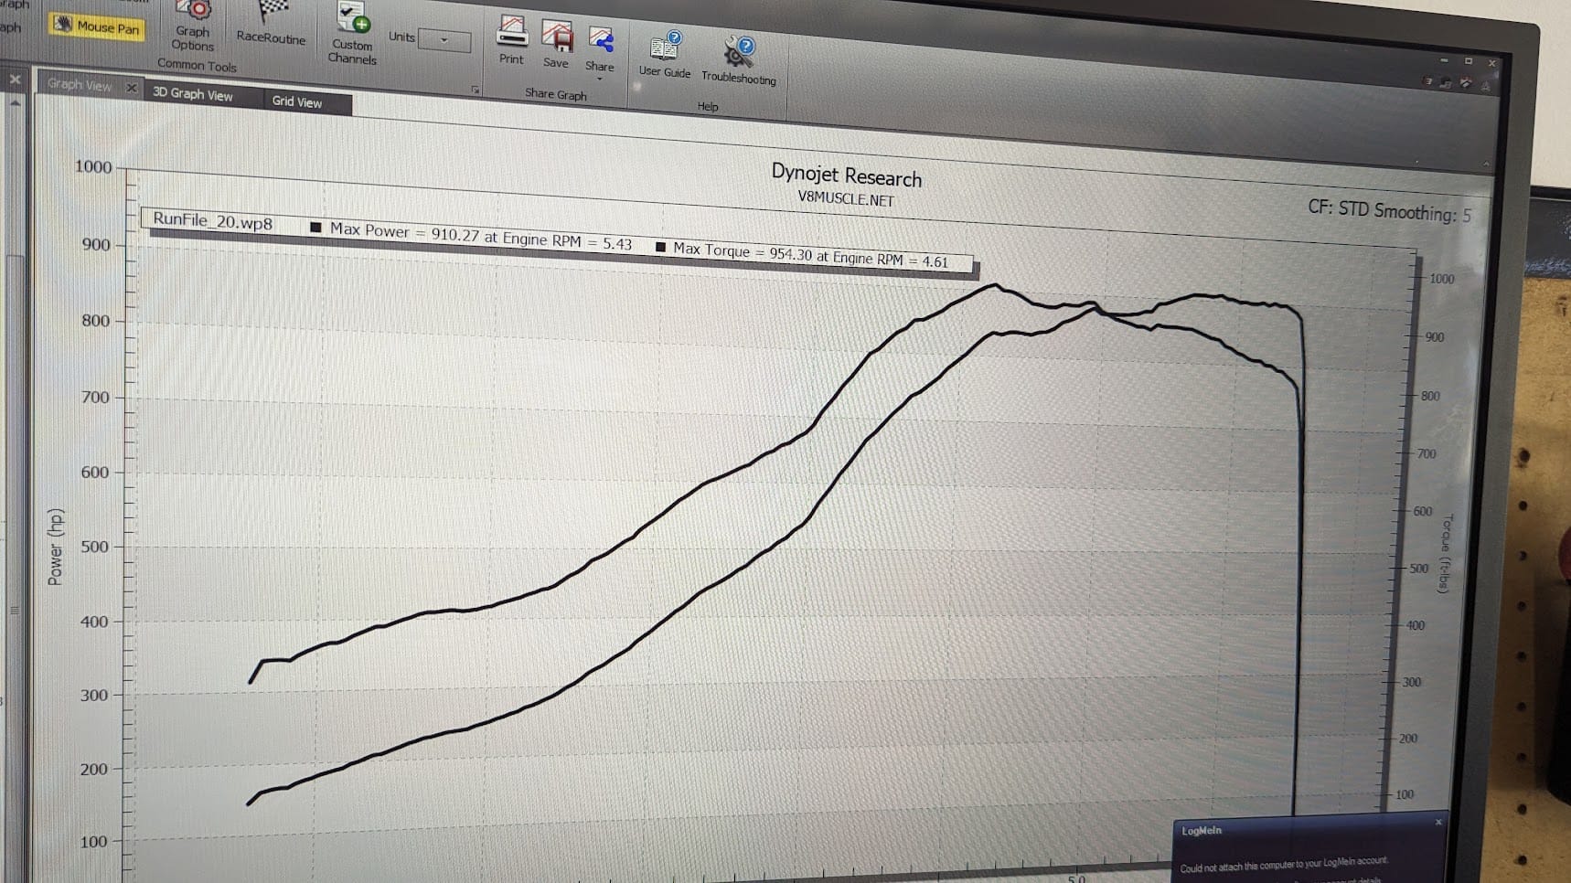Click the Max Power = 910.27 legend text
Viewport: 1571px width, 883px height.
coord(481,236)
